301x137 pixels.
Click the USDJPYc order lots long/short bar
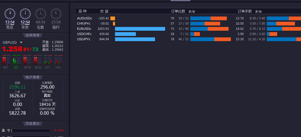coord(284,39)
